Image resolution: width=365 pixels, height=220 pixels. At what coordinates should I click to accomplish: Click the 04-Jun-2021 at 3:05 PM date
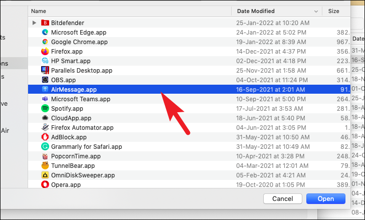[271, 128]
